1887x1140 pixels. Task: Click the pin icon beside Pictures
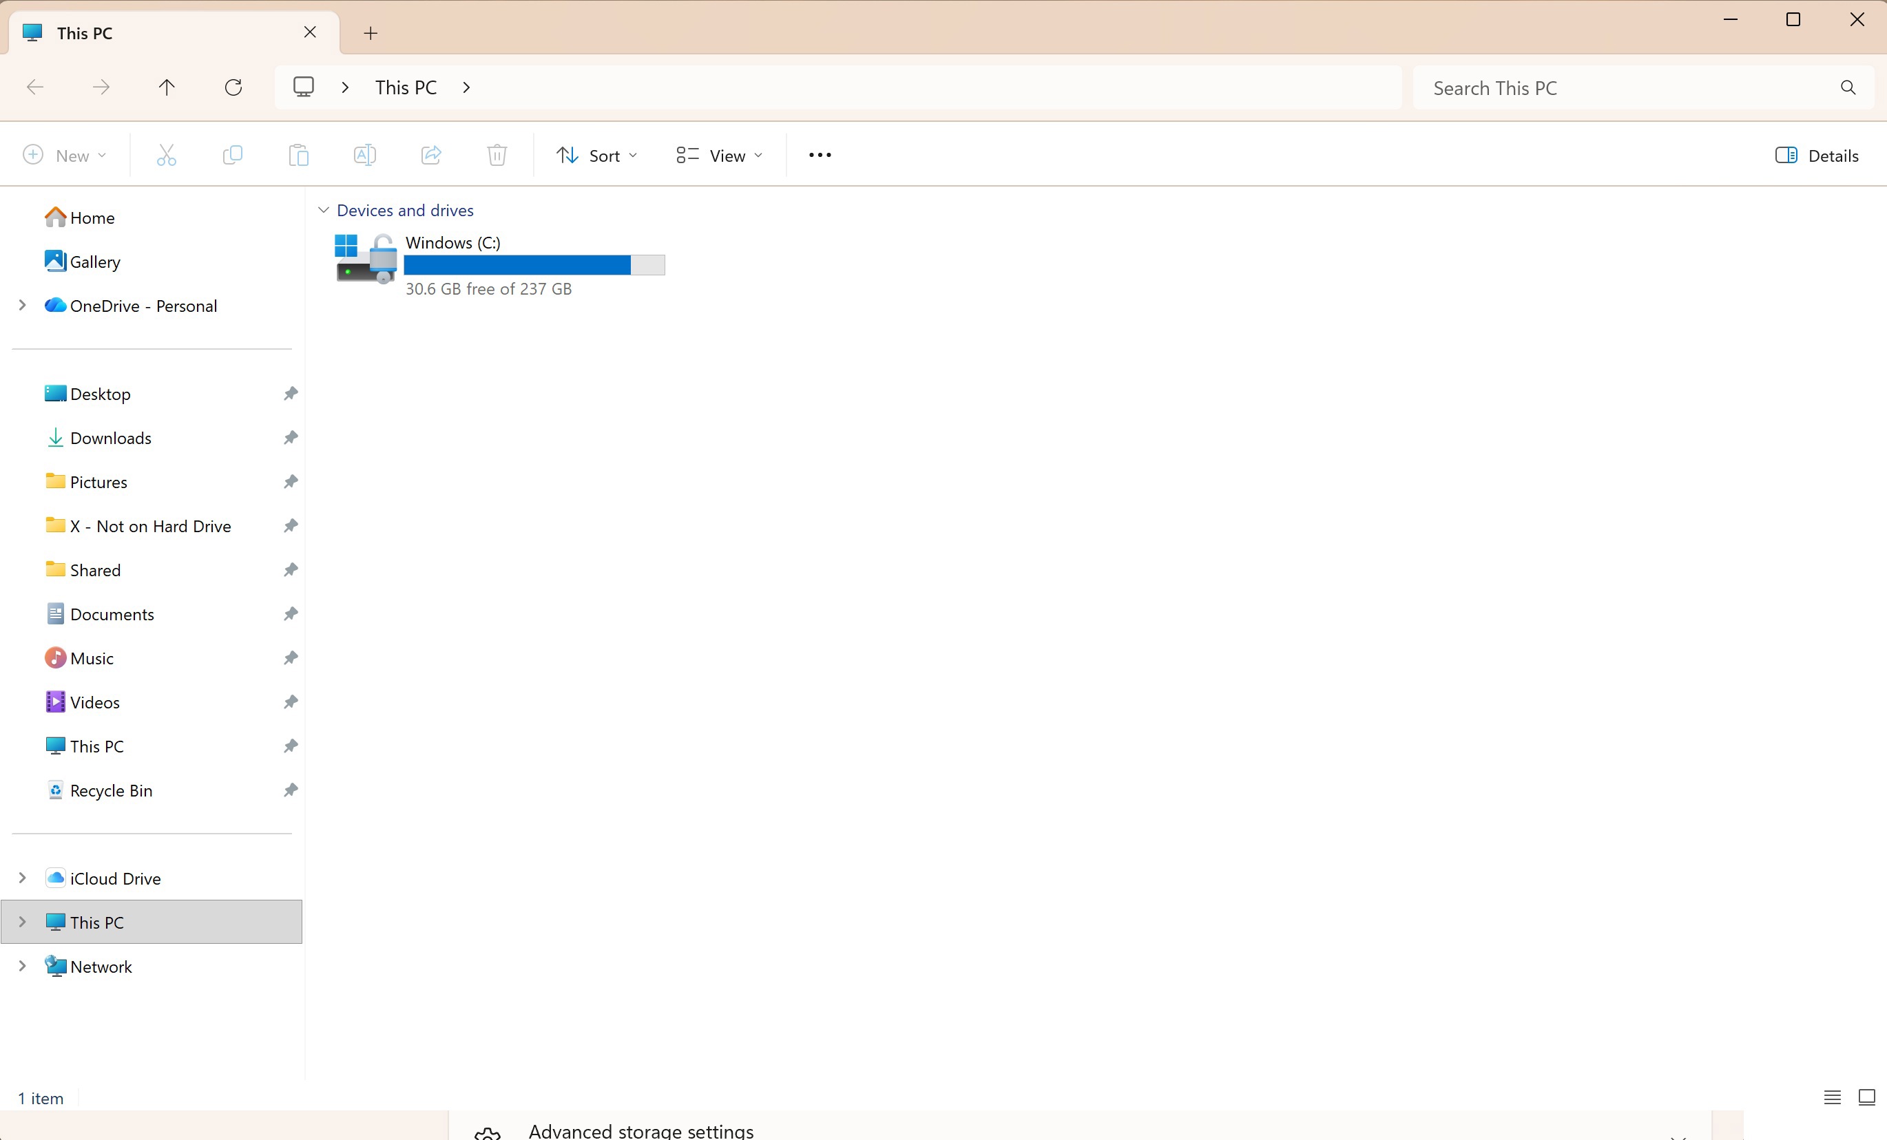pos(290,482)
